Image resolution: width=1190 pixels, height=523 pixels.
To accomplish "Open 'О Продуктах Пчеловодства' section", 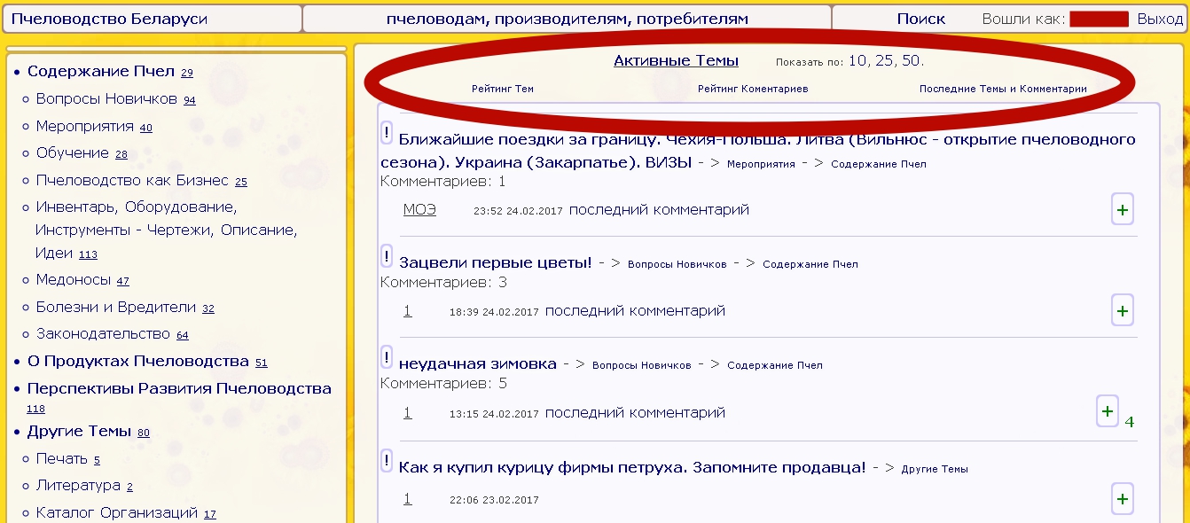I will pyautogui.click(x=137, y=362).
